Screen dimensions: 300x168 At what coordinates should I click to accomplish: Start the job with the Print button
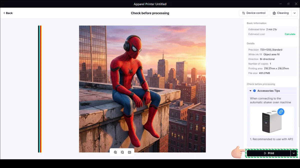[x=269, y=153]
